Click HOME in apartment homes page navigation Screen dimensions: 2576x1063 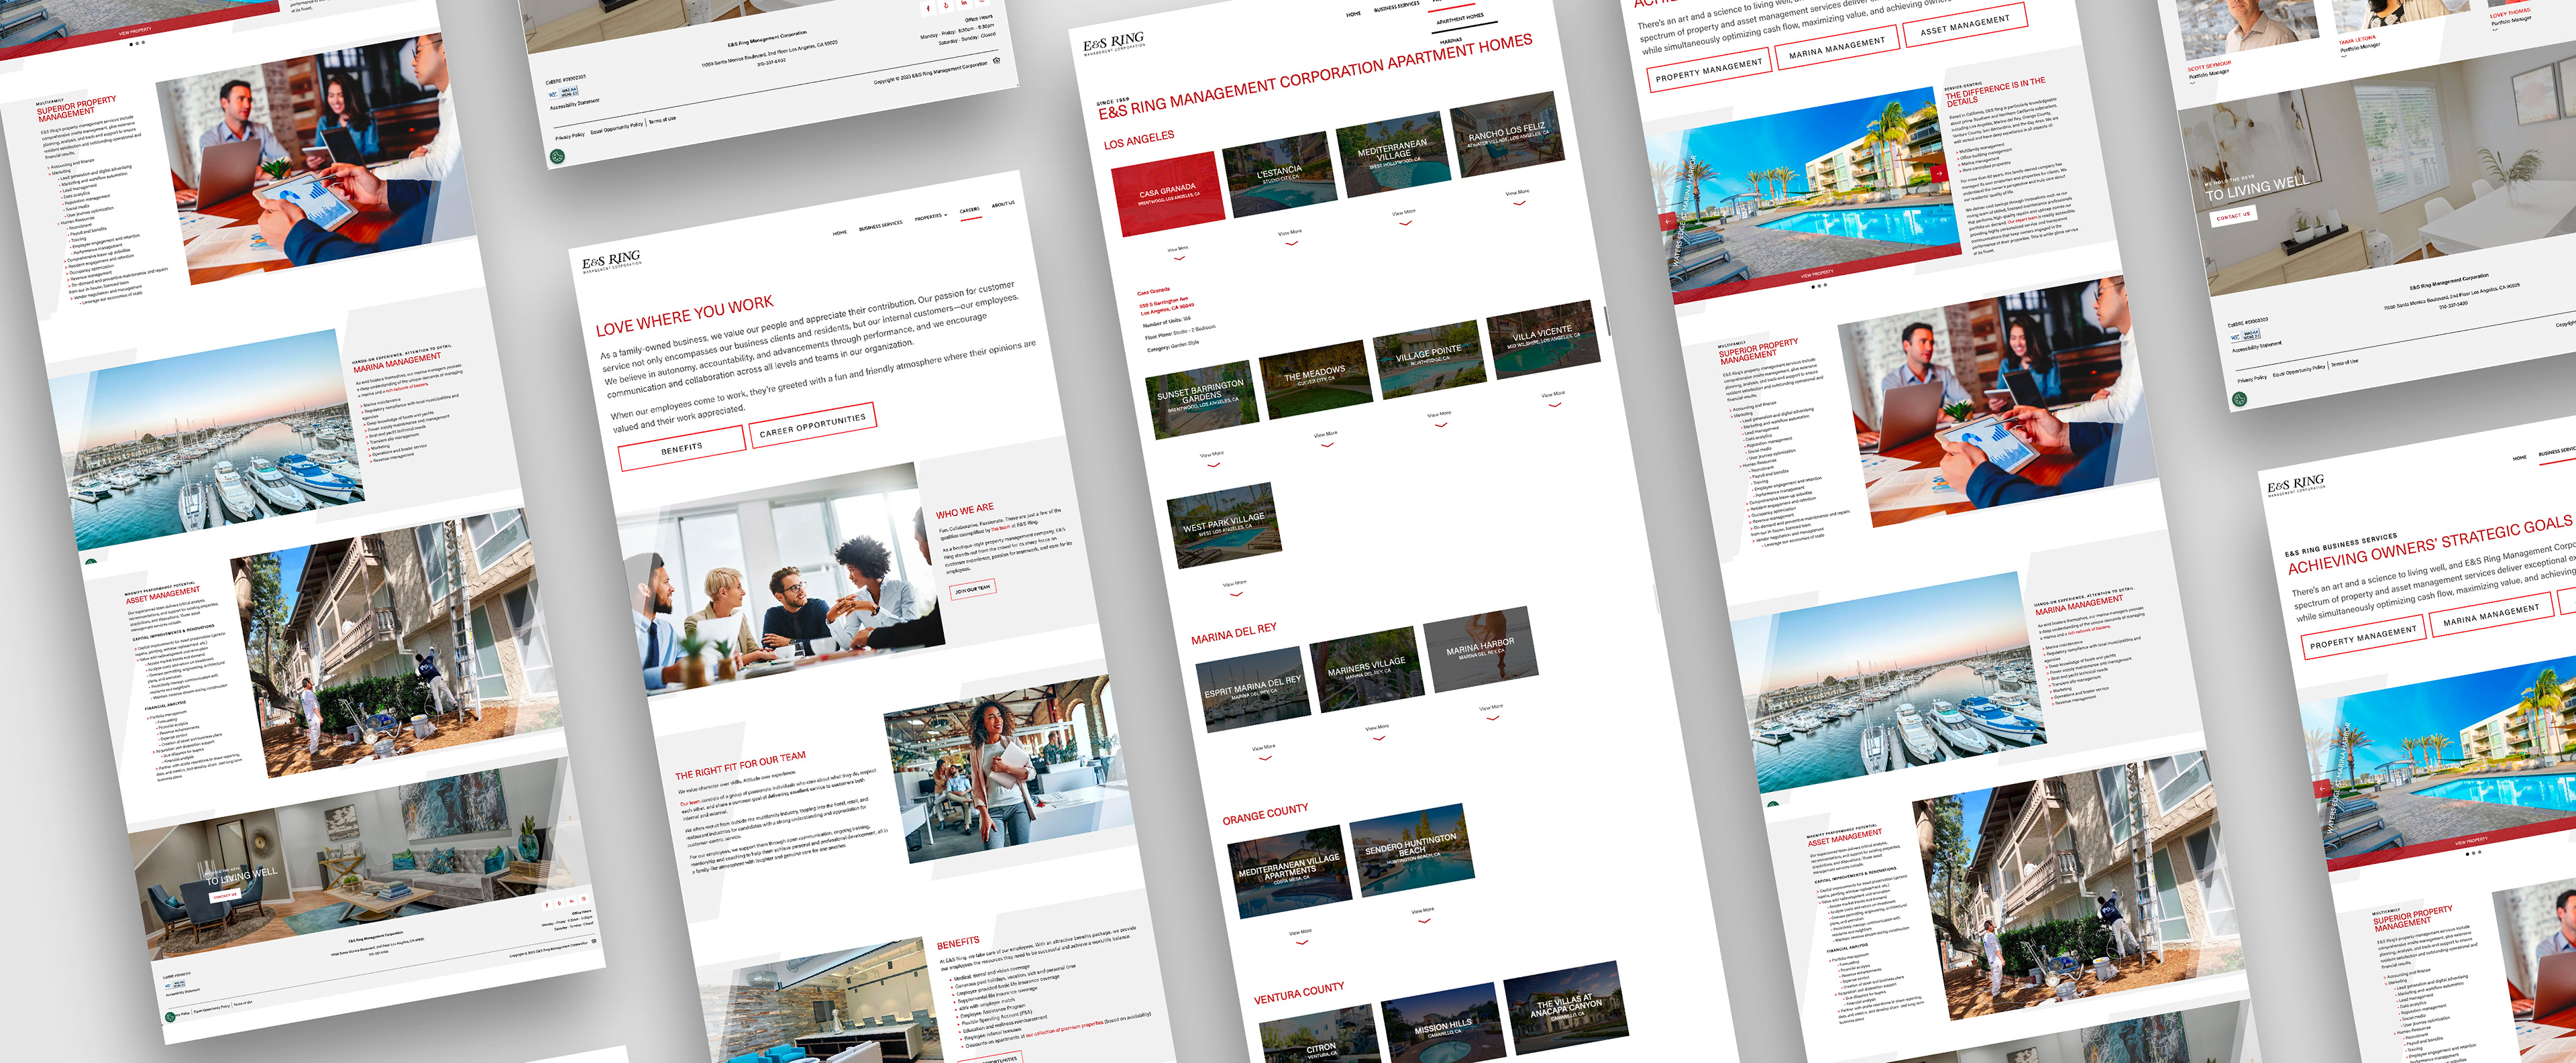1353,14
